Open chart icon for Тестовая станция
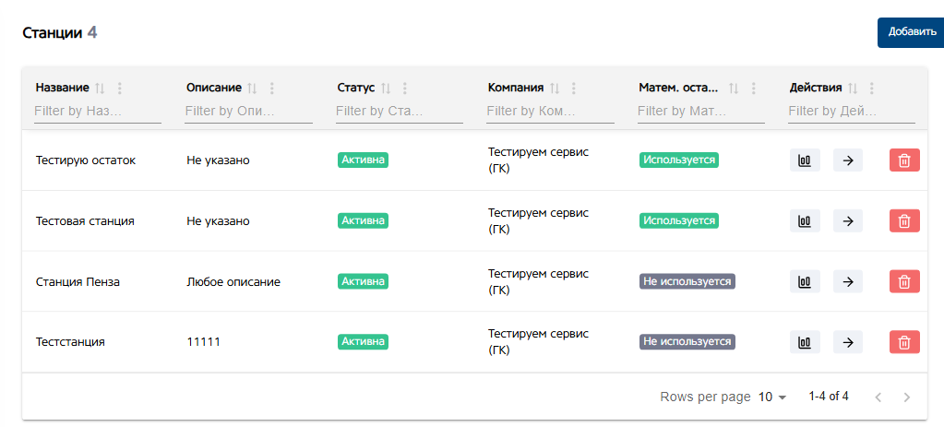 tap(805, 221)
